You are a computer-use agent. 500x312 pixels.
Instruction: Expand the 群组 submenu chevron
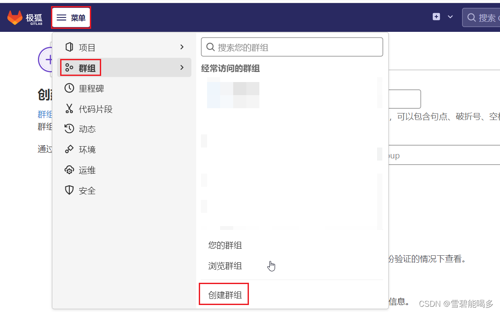click(x=182, y=67)
